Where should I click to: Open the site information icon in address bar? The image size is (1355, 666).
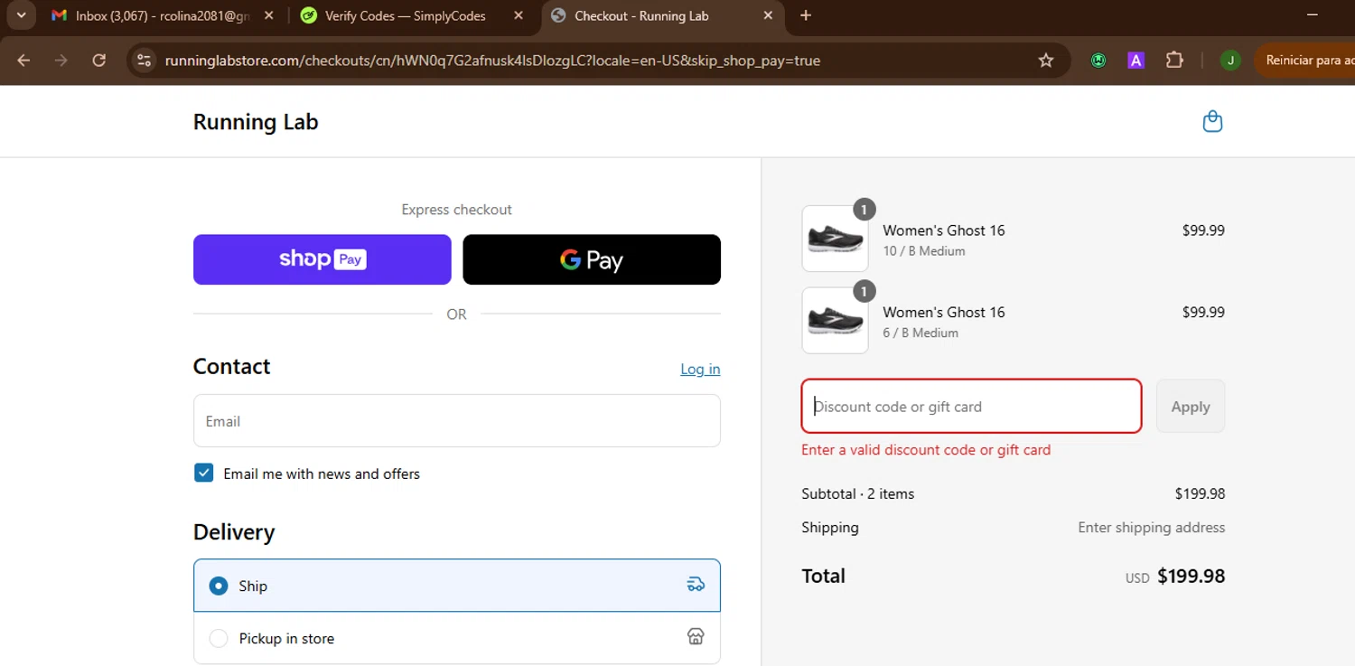(x=143, y=61)
